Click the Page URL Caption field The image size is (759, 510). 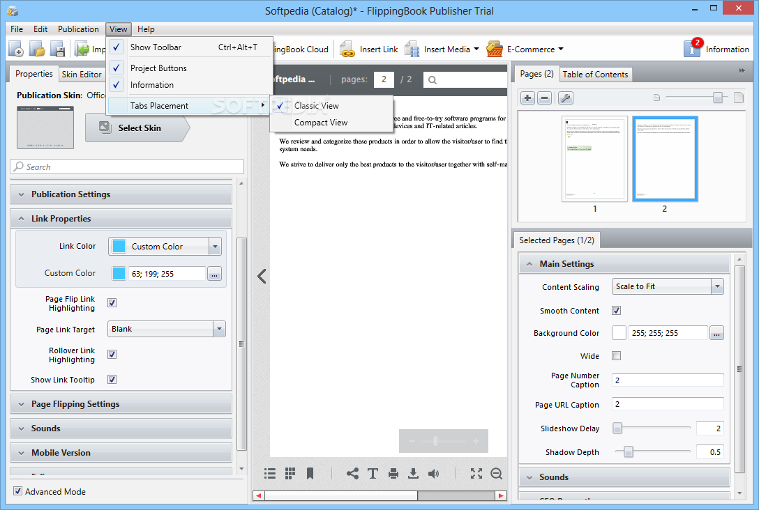pyautogui.click(x=668, y=404)
